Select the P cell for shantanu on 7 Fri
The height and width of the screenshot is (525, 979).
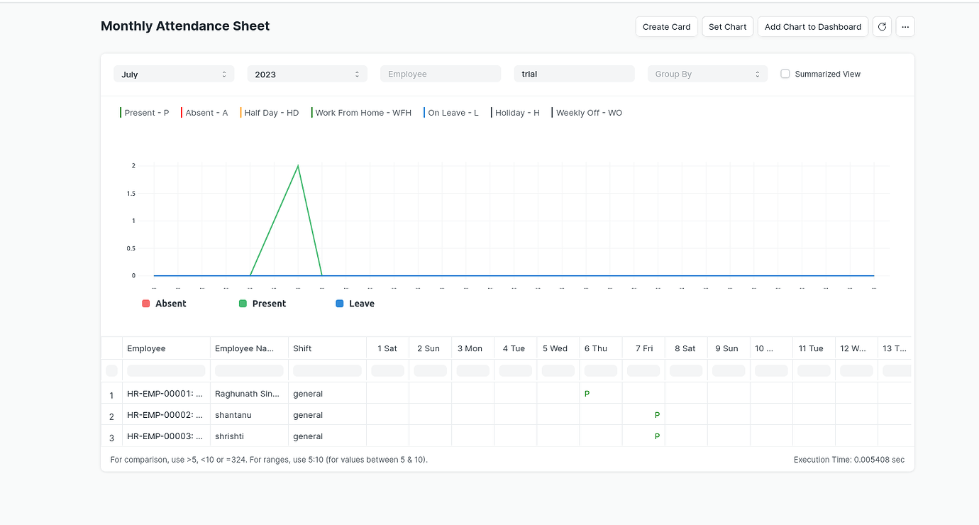point(657,414)
